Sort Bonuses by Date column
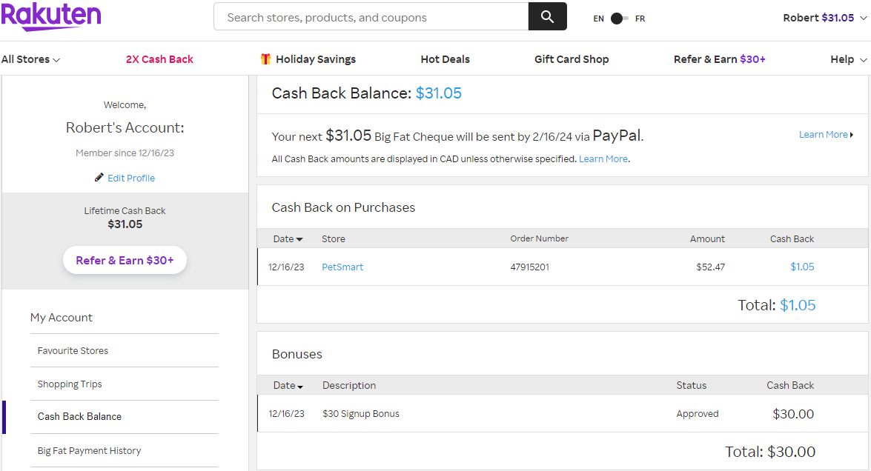 click(x=288, y=386)
